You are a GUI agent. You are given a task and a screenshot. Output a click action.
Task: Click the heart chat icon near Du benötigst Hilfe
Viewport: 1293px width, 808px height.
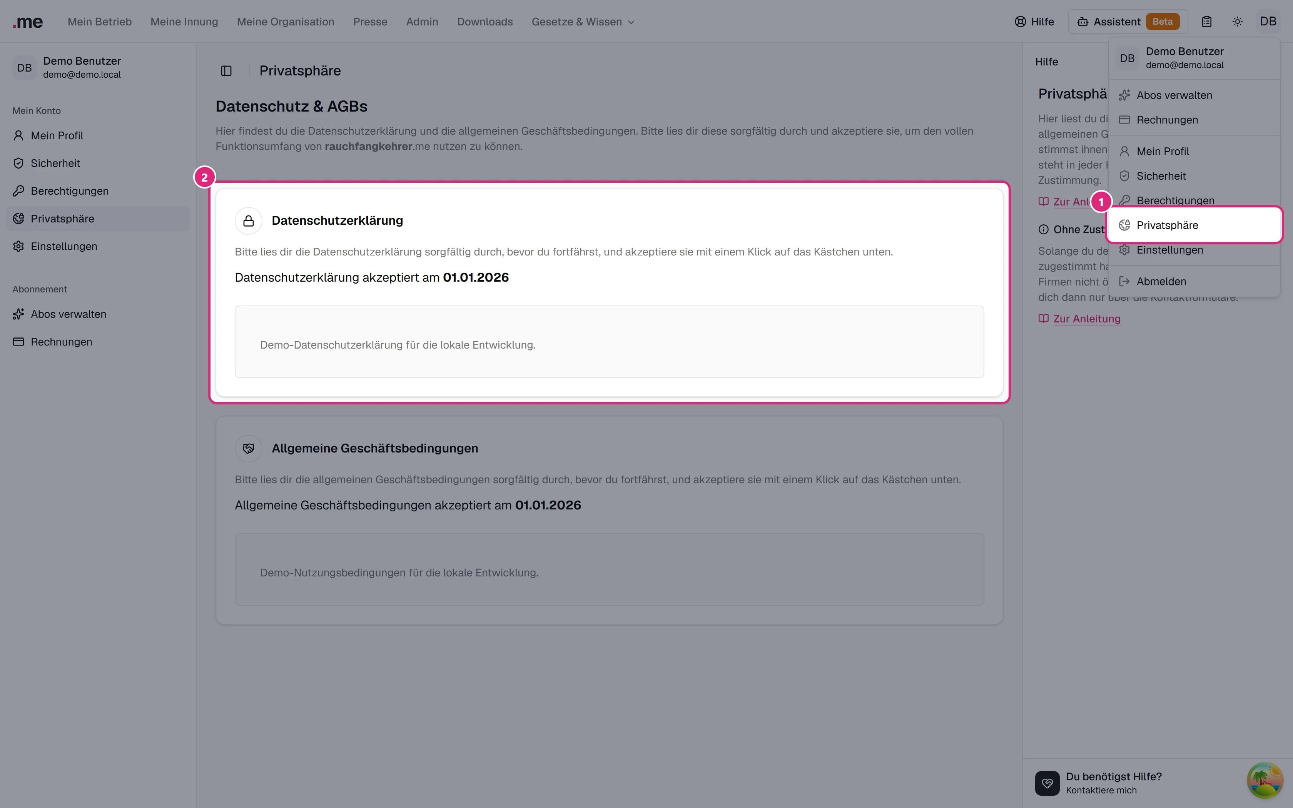[1047, 783]
